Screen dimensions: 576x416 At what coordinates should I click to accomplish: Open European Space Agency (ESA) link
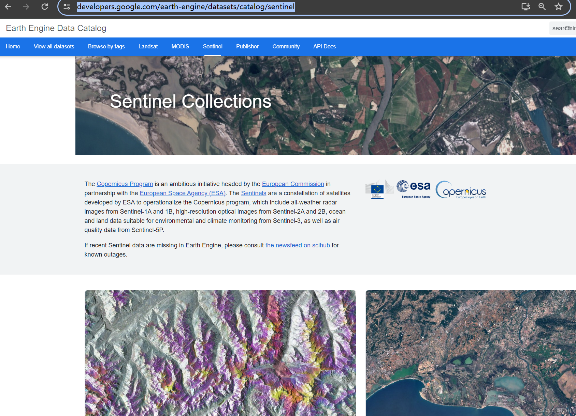click(x=183, y=193)
